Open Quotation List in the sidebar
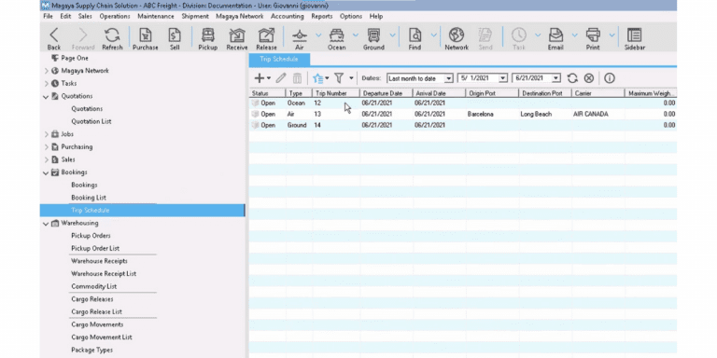The height and width of the screenshot is (358, 717). 91,121
